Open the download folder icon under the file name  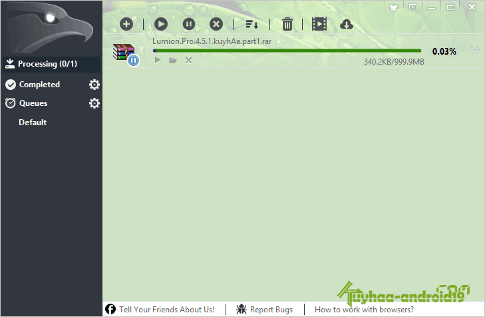click(x=172, y=60)
